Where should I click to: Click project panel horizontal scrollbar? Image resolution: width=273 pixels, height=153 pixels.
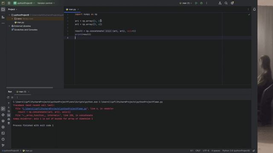(29, 88)
